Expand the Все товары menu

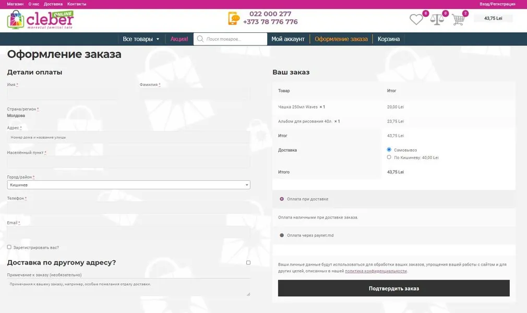click(141, 39)
